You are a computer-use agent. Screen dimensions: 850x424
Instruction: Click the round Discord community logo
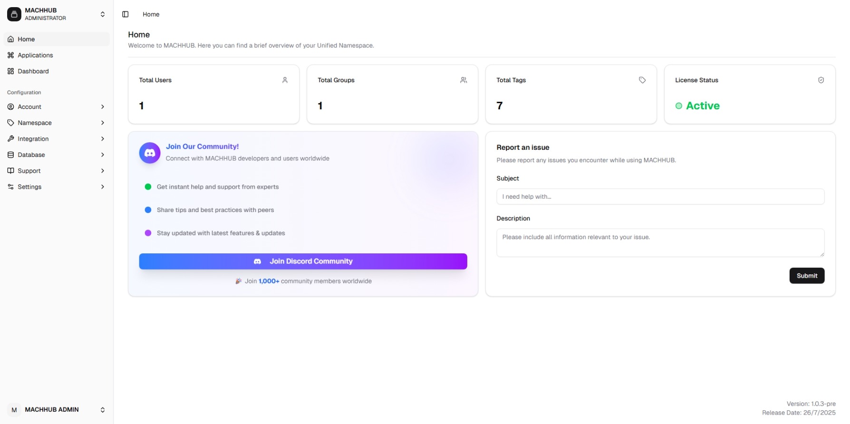pyautogui.click(x=150, y=153)
